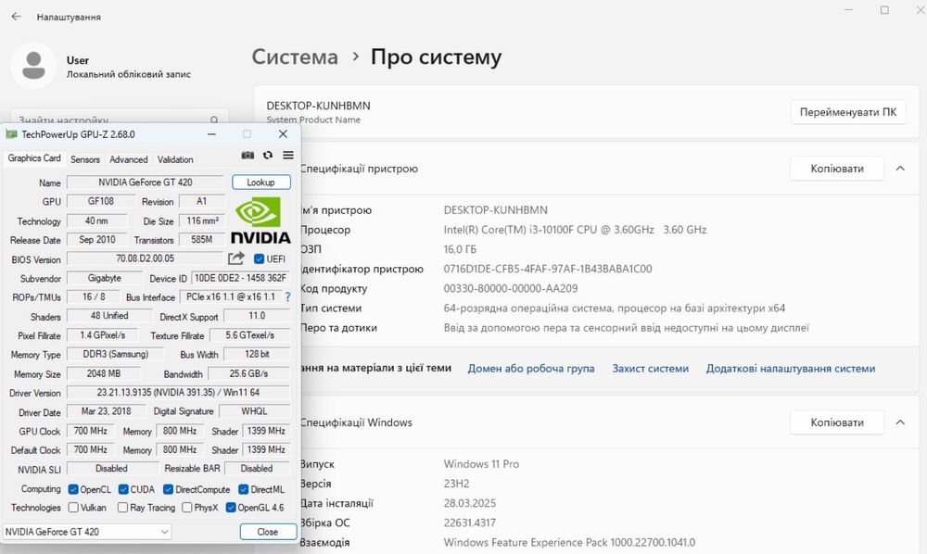Image resolution: width=927 pixels, height=554 pixels.
Task: Click the Release Date value Sep 2010
Action: (97, 239)
